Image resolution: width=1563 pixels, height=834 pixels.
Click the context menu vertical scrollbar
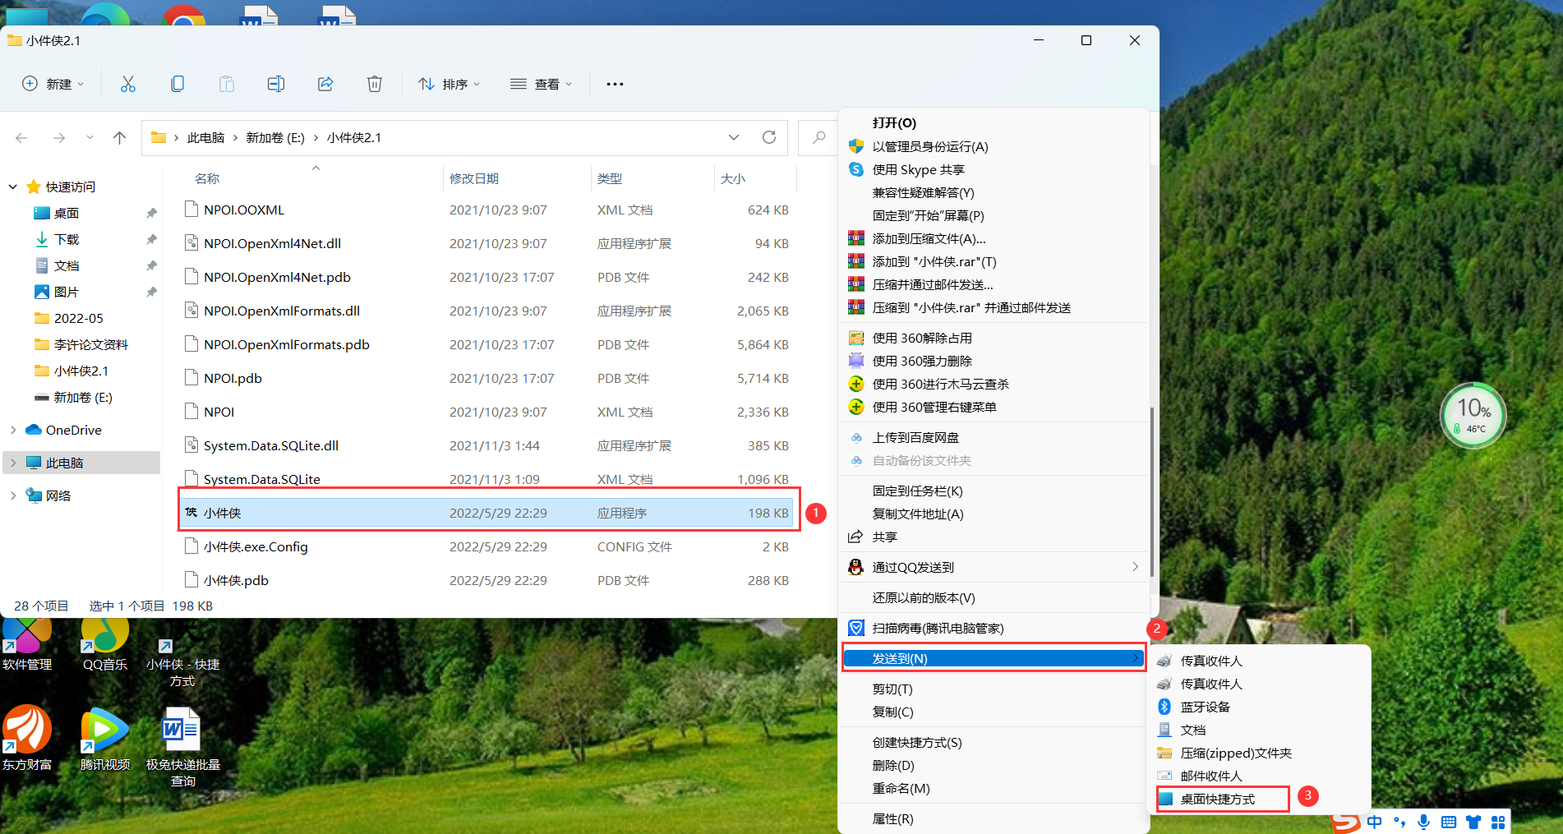(1152, 491)
